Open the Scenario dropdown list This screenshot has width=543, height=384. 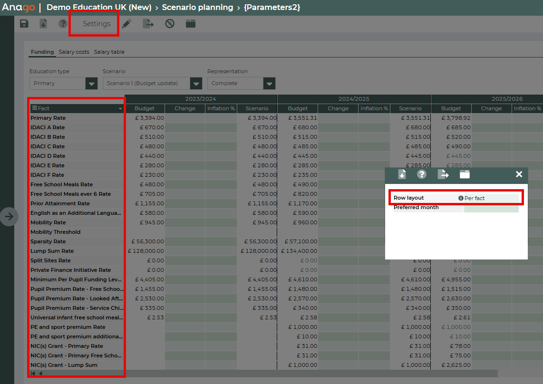196,84
